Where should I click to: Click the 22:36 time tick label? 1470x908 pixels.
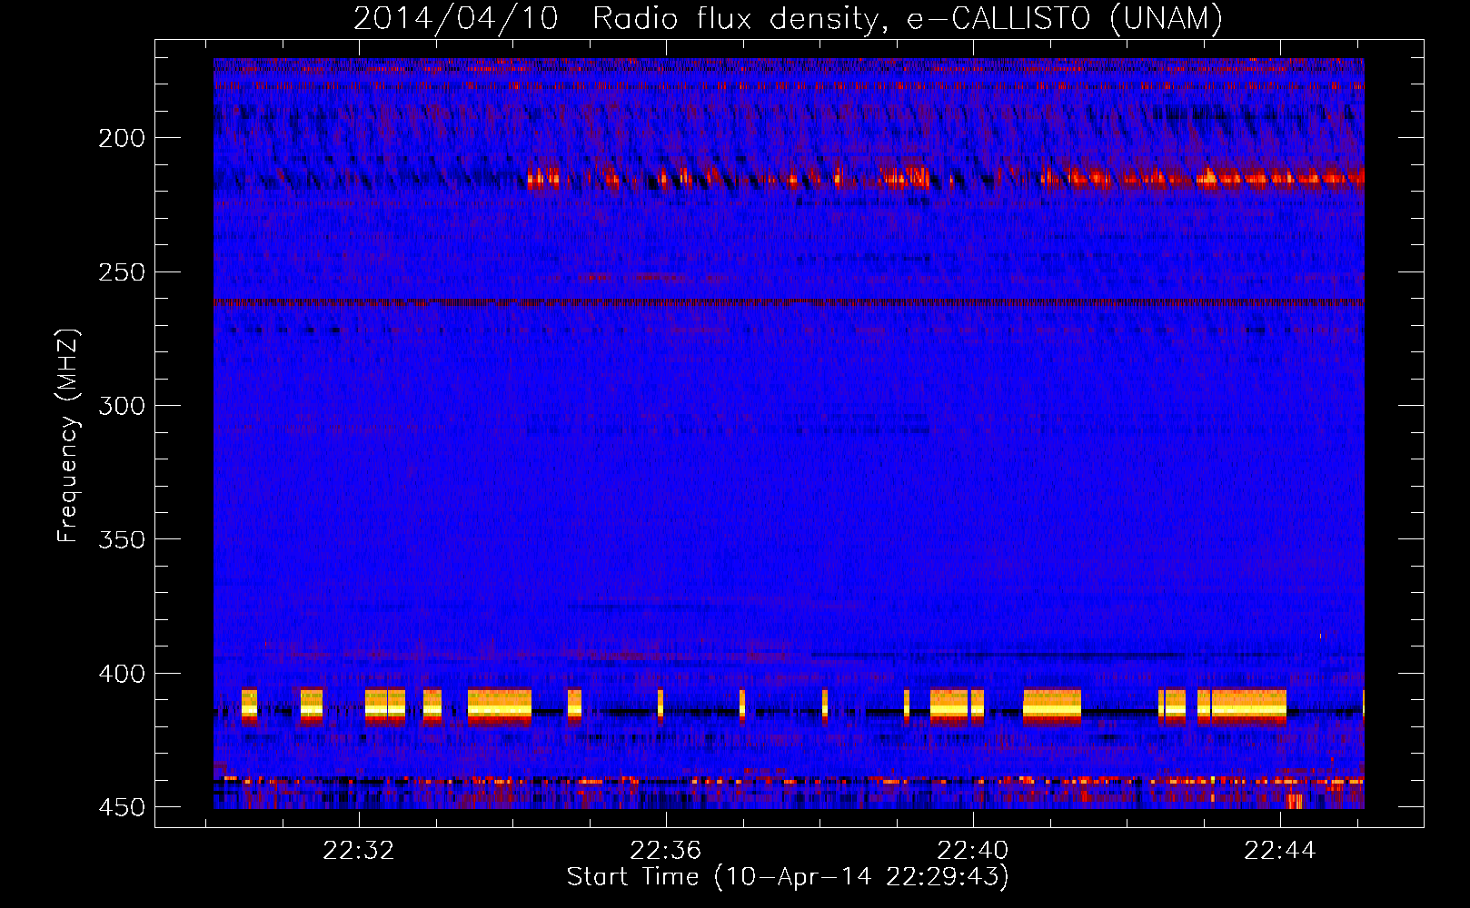(x=666, y=850)
